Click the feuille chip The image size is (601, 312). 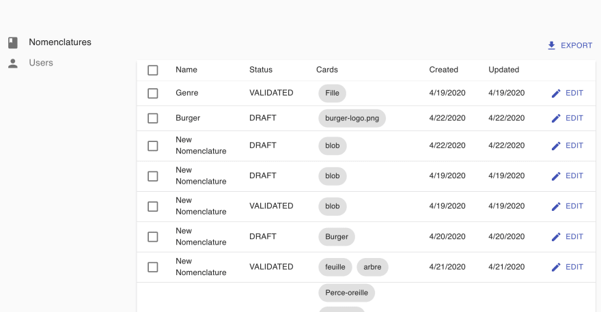pyautogui.click(x=335, y=267)
